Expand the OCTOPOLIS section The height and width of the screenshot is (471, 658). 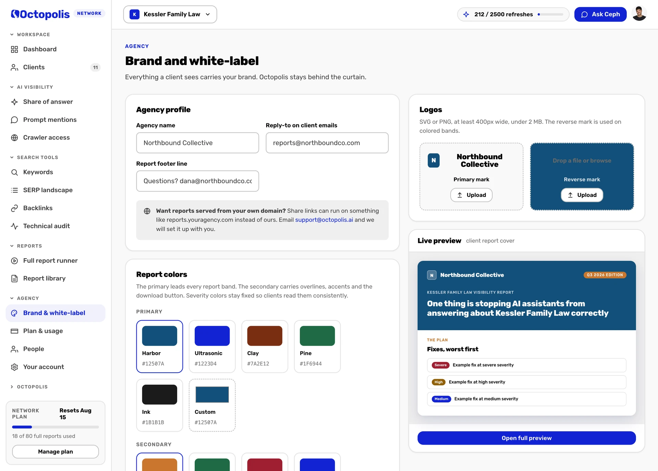coord(29,387)
